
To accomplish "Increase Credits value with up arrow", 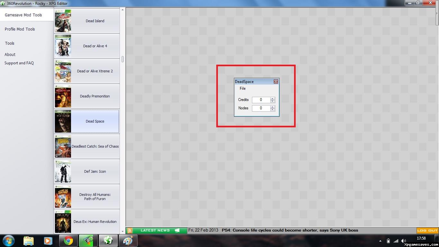I will click(x=273, y=98).
